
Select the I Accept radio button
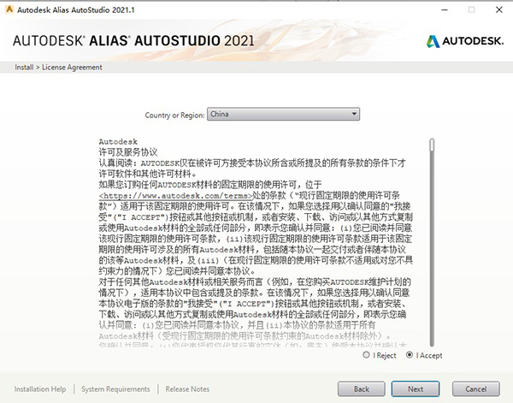pos(410,354)
